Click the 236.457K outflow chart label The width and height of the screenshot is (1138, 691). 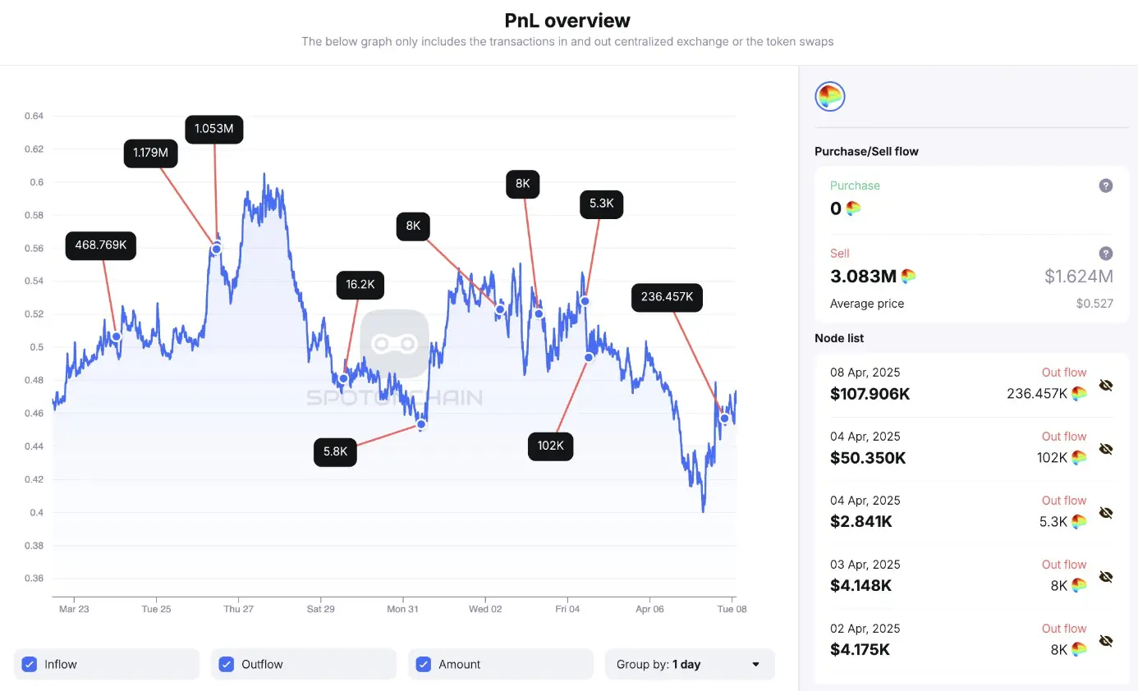(667, 297)
